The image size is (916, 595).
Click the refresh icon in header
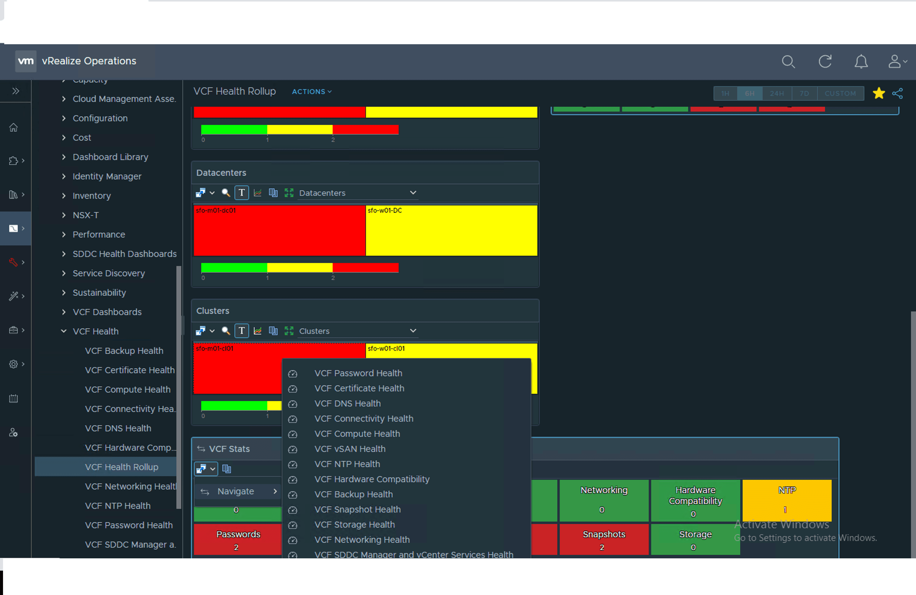click(x=825, y=61)
